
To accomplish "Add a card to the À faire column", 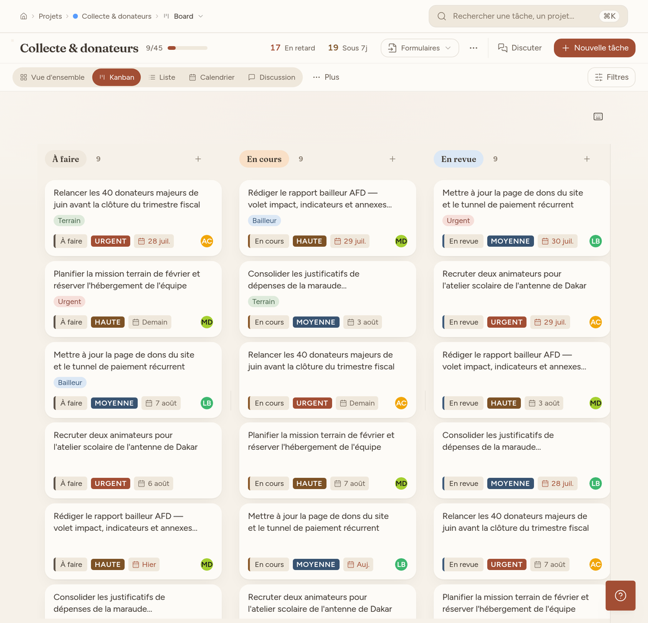I will [x=198, y=159].
